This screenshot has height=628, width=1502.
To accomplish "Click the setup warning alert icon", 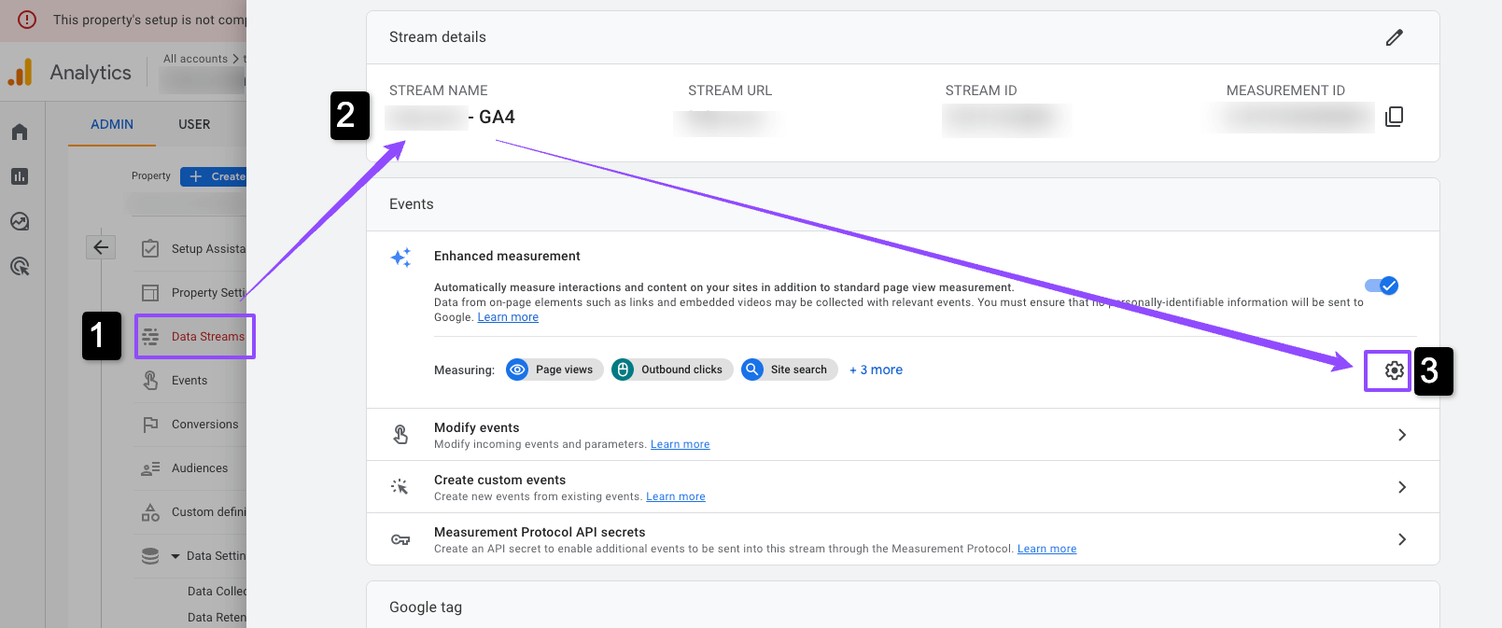I will (x=27, y=20).
